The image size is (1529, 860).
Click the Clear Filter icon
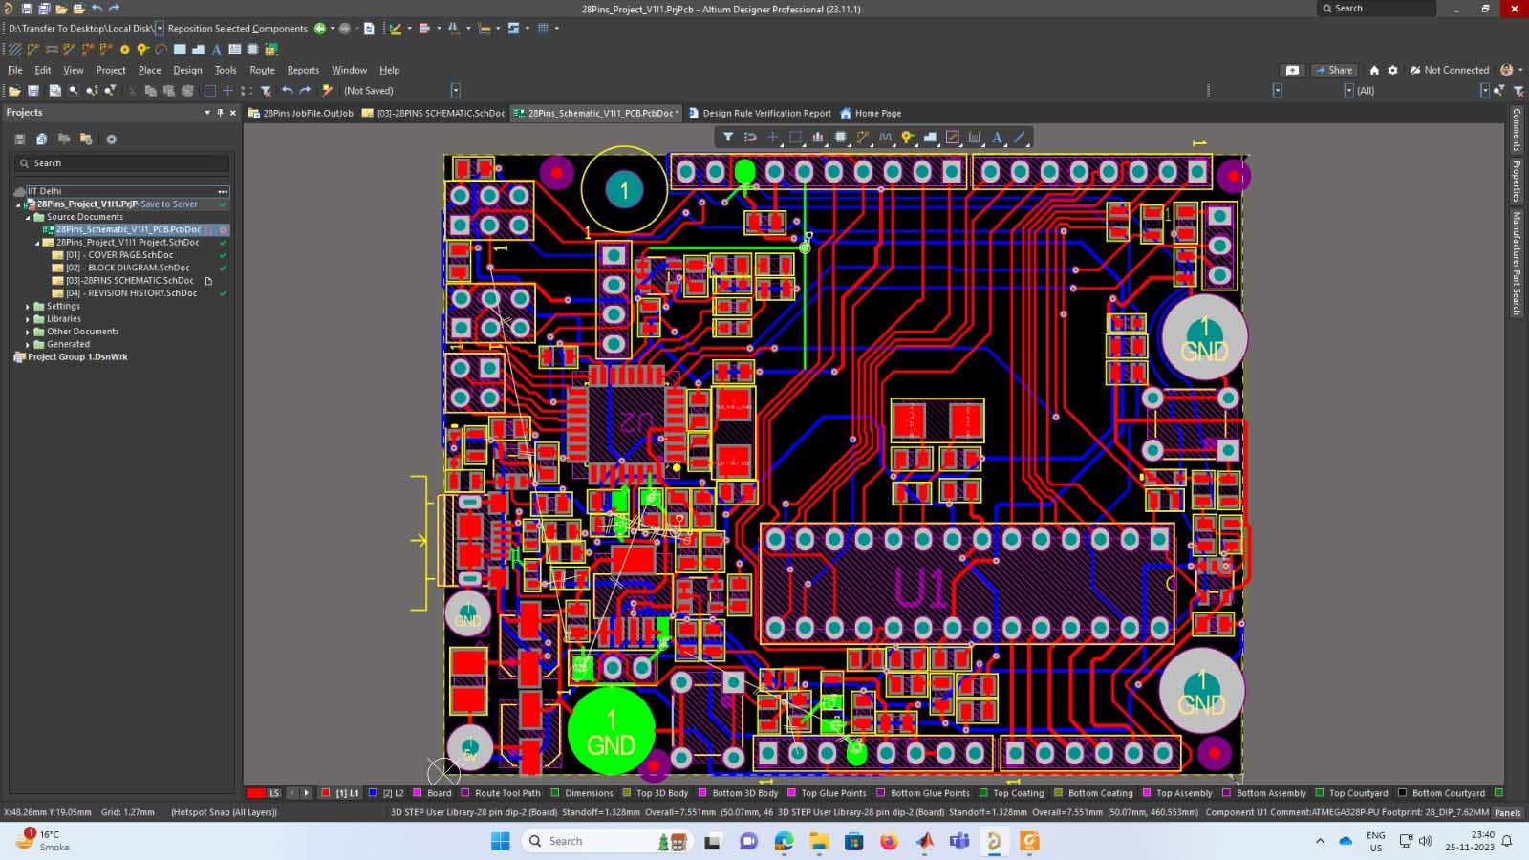pyautogui.click(x=1518, y=91)
